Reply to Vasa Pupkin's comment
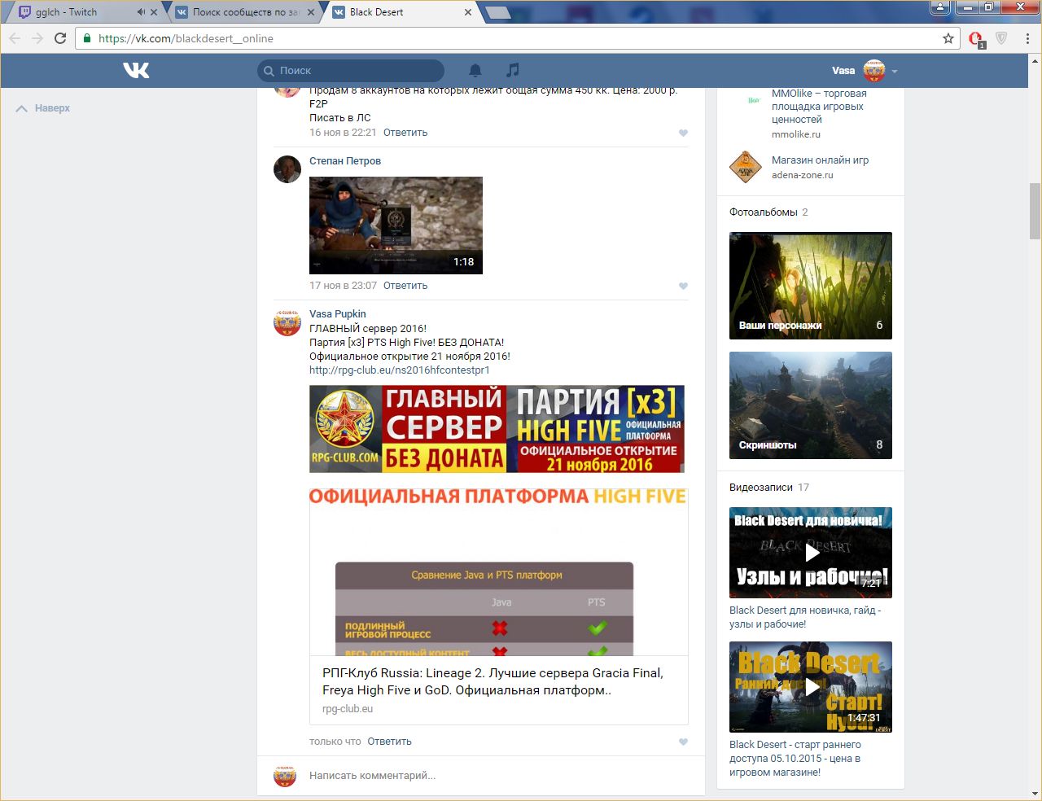Viewport: 1042px width, 801px height. pyautogui.click(x=389, y=742)
